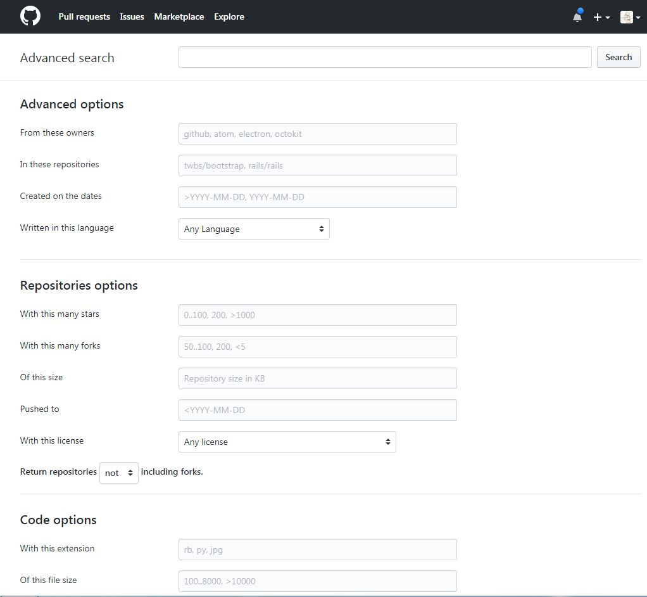The image size is (647, 597).
Task: Change the forks 'not' including selector
Action: click(x=119, y=473)
